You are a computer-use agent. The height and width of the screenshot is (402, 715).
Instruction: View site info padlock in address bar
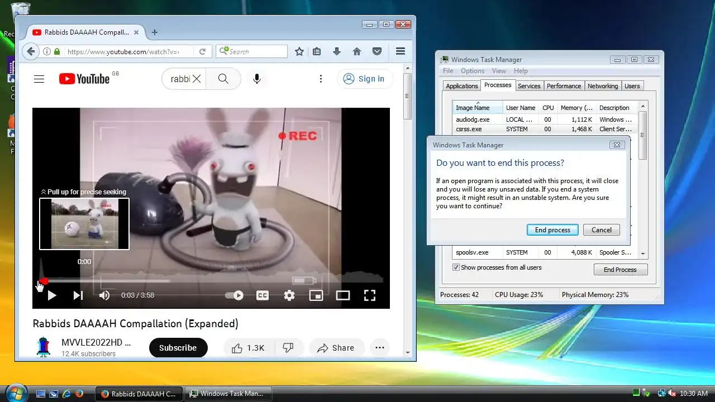point(56,51)
